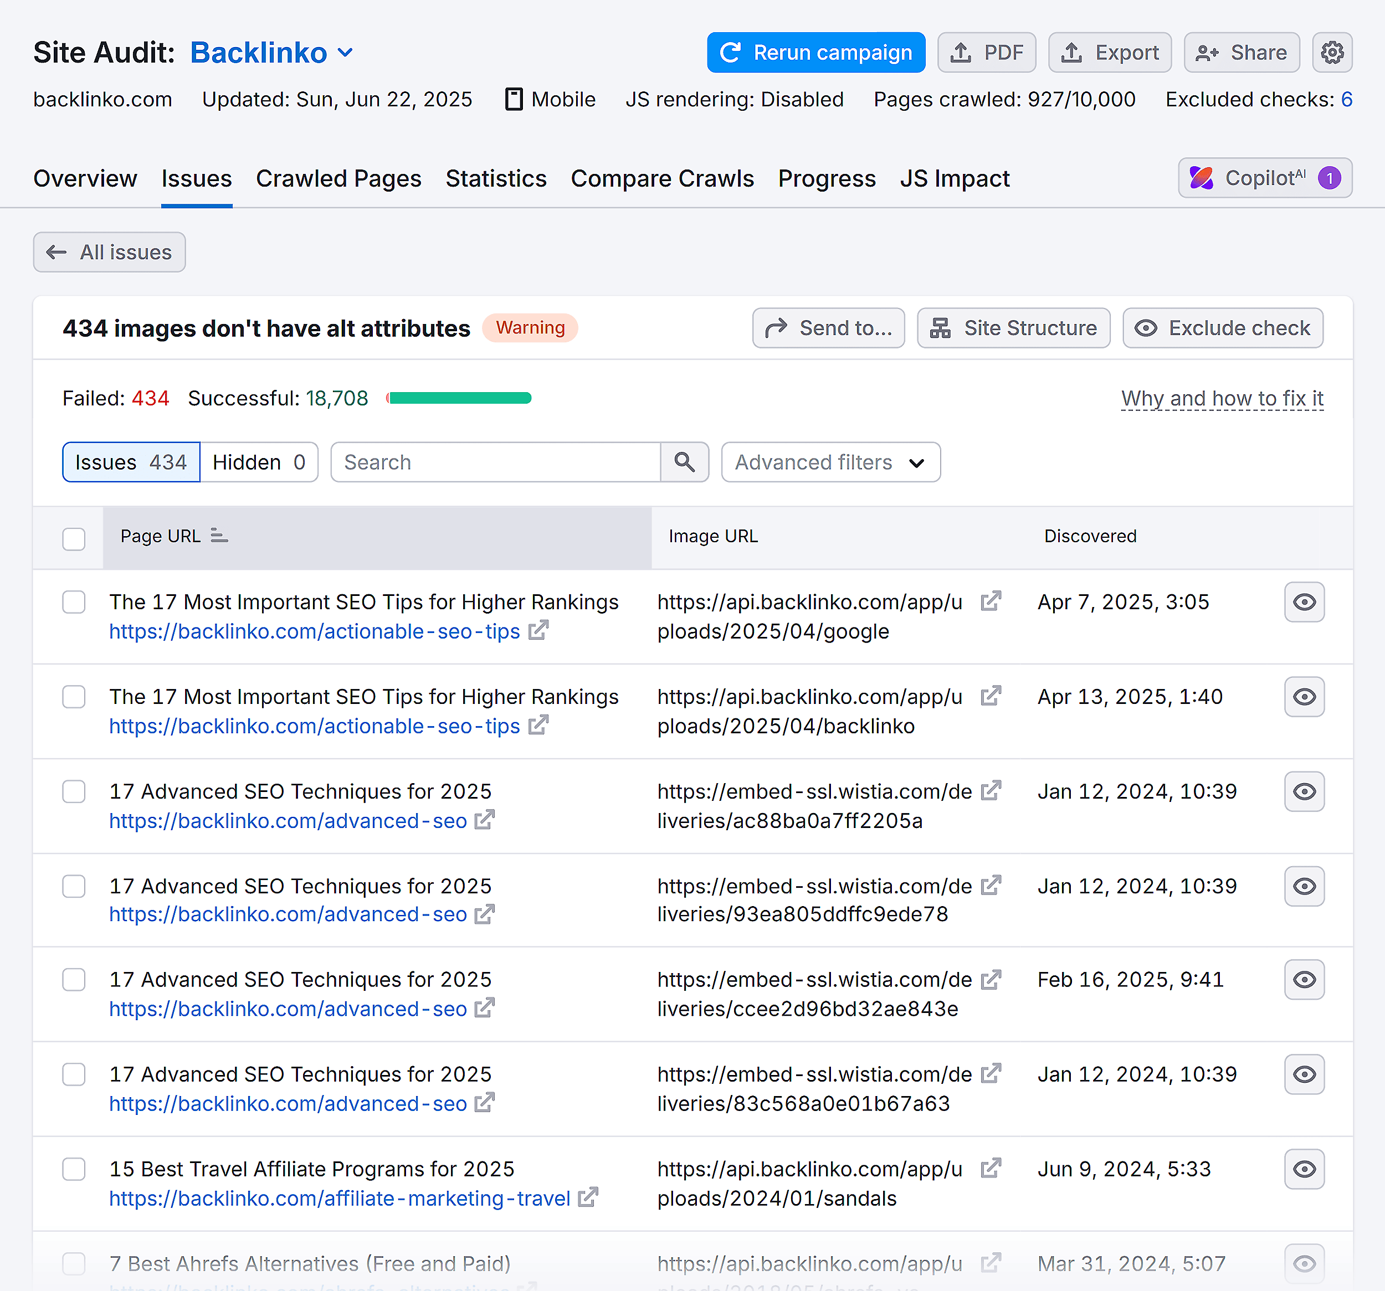Screen dimensions: 1385x1291
Task: Switch to the Progress tab
Action: click(826, 179)
